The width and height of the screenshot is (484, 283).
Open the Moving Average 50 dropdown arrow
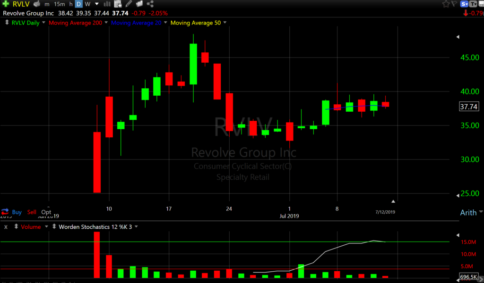pos(225,23)
